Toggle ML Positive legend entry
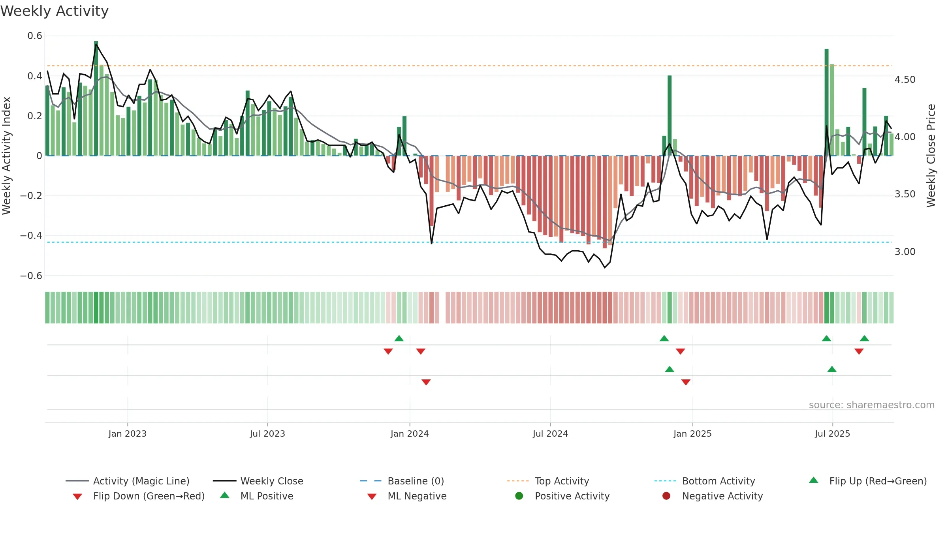The width and height of the screenshot is (948, 533). [257, 496]
